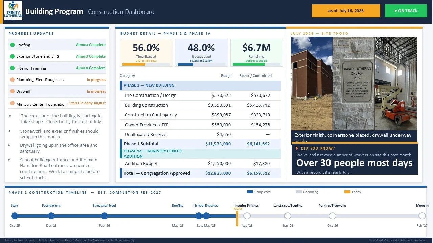This screenshot has height=243, width=433.
Task: Click the Total Congregation Approved $12,825,000
Action: pos(218,173)
